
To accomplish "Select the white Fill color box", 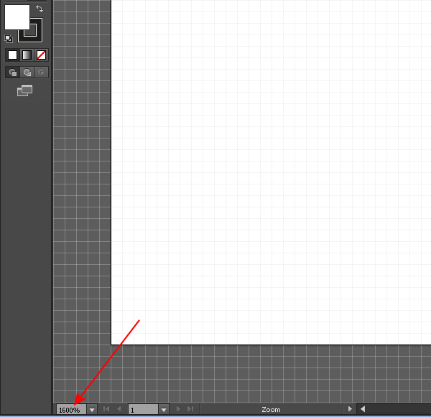I will click(x=17, y=17).
